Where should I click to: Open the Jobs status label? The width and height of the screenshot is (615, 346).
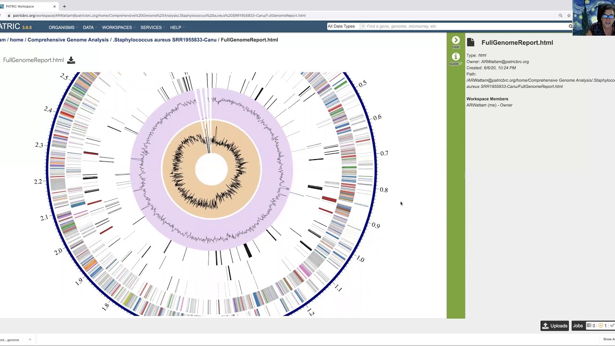[x=578, y=326]
